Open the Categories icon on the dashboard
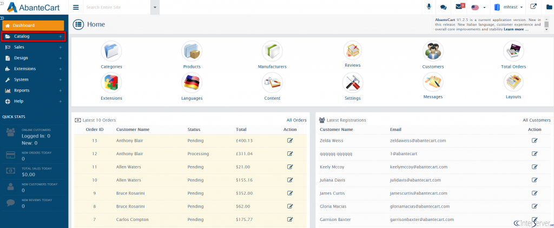Image resolution: width=554 pixels, height=228 pixels. pos(111,51)
